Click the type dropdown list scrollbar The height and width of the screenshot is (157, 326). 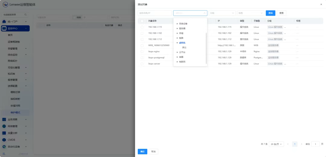click(x=206, y=48)
